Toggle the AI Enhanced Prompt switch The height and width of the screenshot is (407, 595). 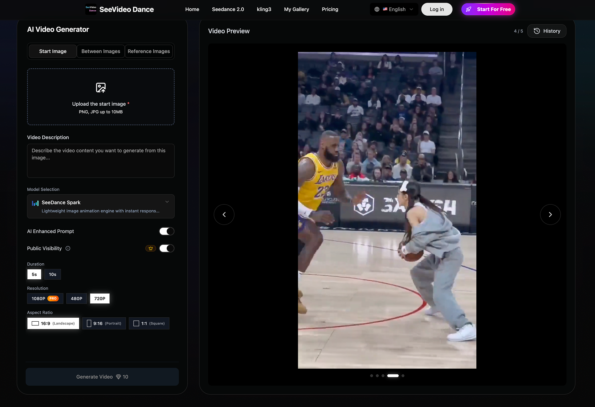(x=166, y=231)
